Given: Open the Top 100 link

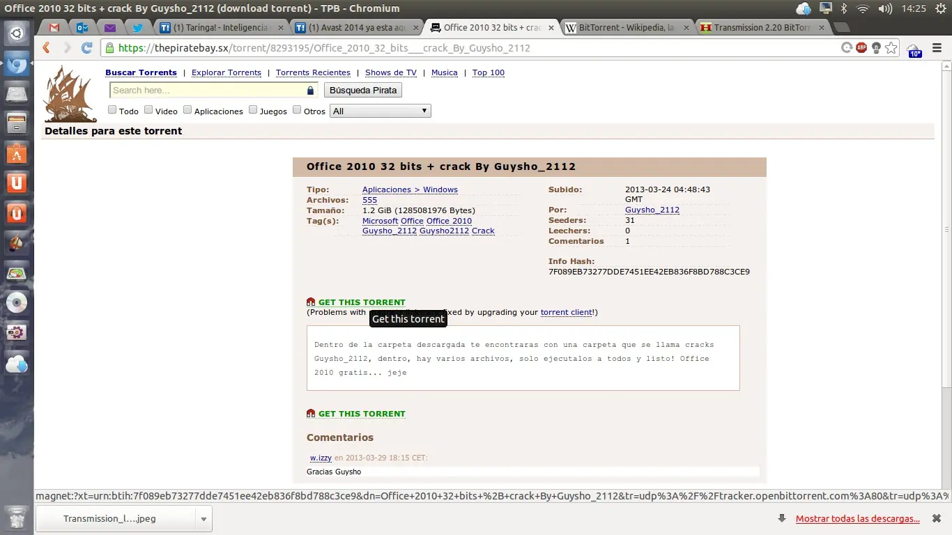Looking at the screenshot, I should coord(489,72).
